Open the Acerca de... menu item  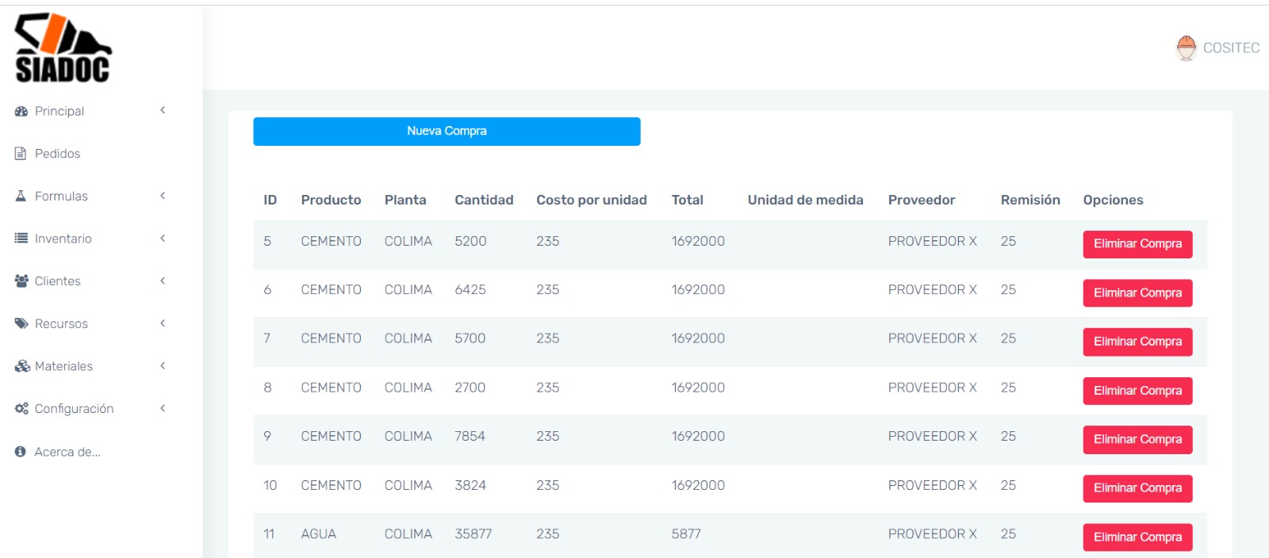pyautogui.click(x=67, y=452)
